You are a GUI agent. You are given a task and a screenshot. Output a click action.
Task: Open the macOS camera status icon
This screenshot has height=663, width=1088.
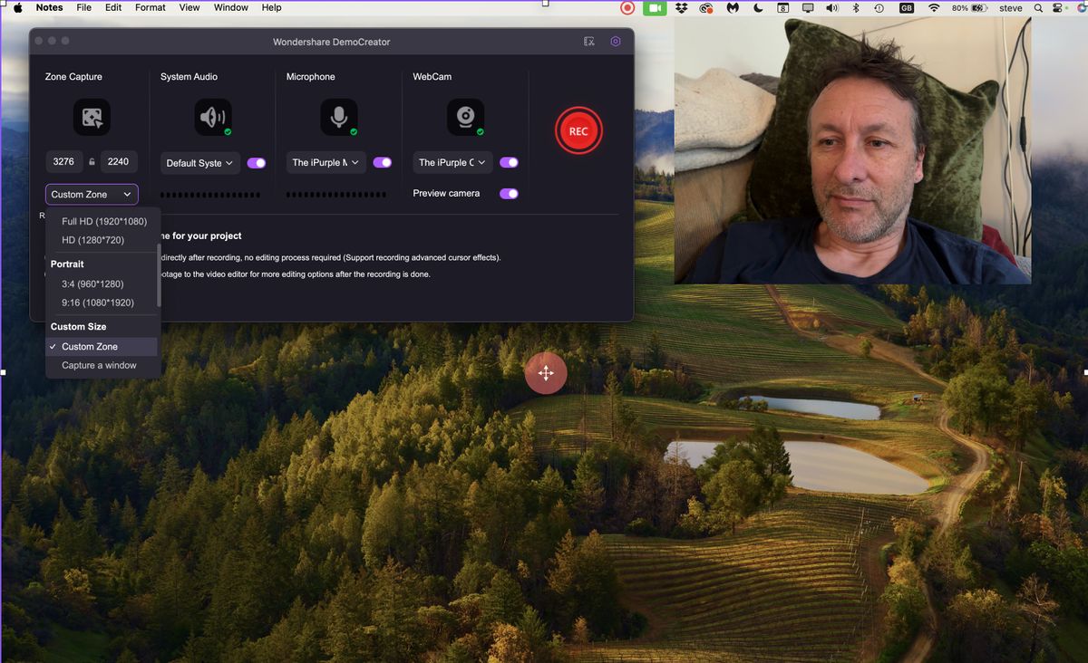tap(655, 7)
